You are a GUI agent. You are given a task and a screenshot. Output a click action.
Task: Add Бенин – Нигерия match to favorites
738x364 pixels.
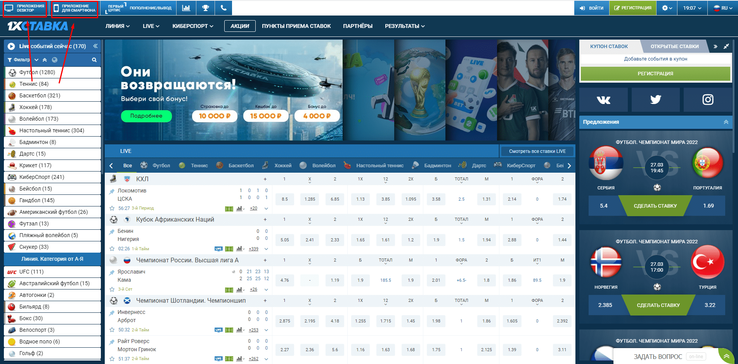pos(112,249)
